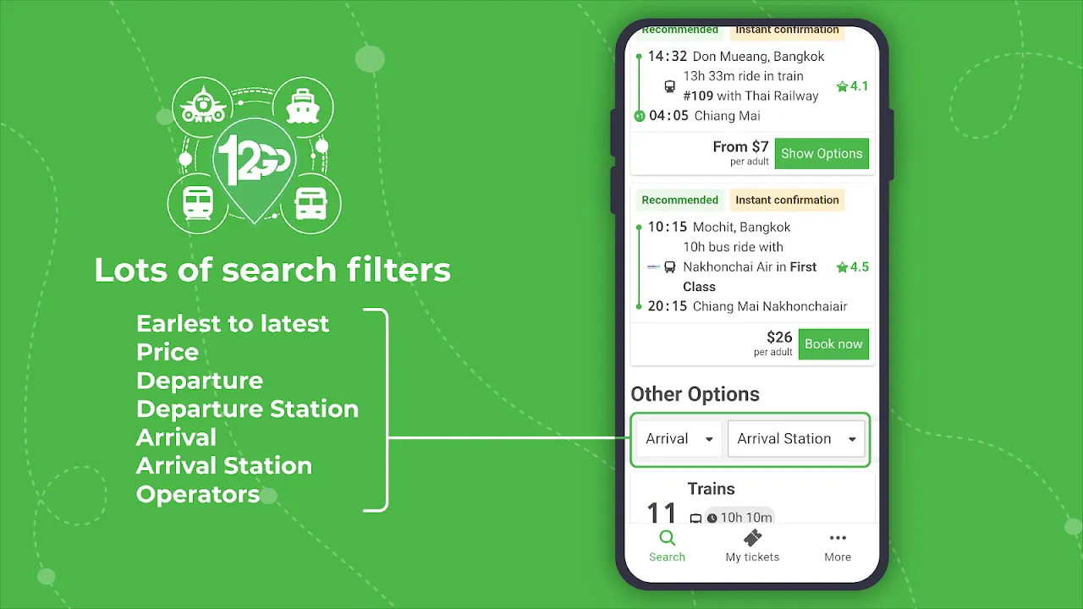Click the 10h 10m duration chip

pos(739,518)
